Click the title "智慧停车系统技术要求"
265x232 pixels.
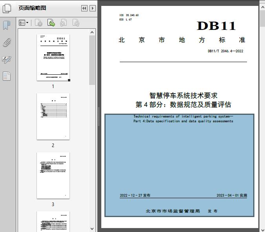pos(183,96)
